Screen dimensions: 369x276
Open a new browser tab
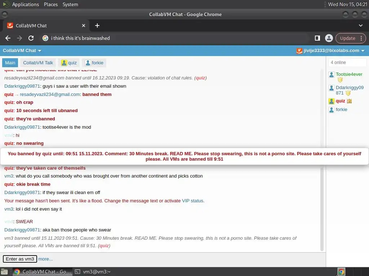[x=97, y=26]
